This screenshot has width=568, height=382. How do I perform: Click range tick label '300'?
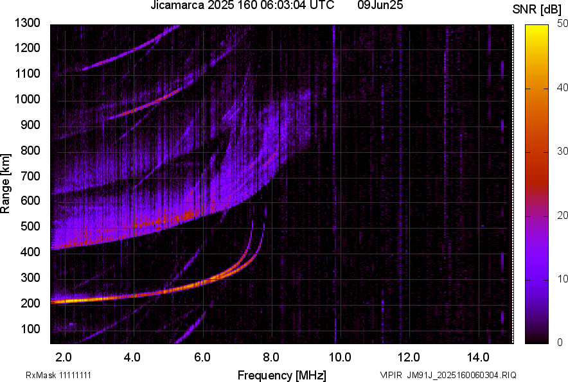point(30,277)
